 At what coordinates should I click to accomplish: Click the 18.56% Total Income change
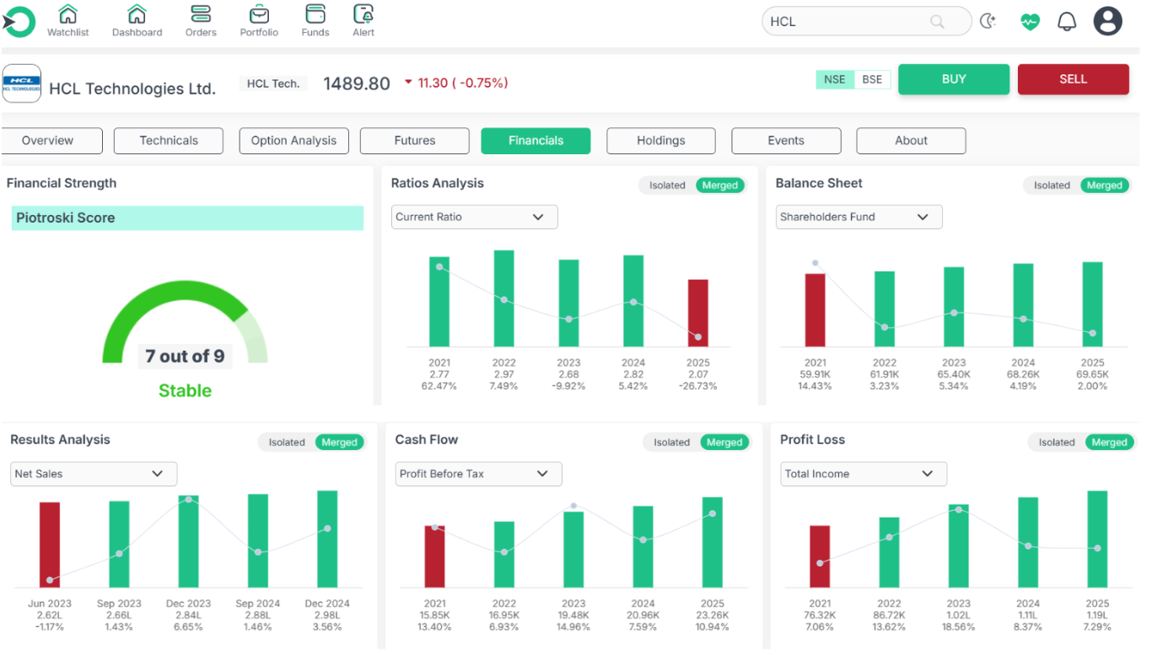pos(958,627)
